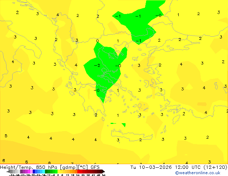The image size is (228, 176).
Task: Click the −2 temperature value on the map
Action: [97, 65]
